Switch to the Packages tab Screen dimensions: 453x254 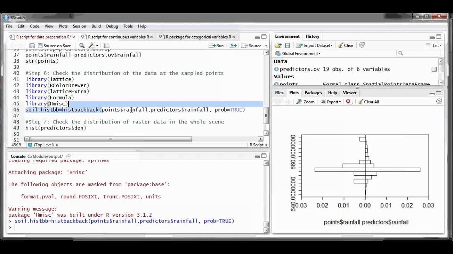[313, 93]
